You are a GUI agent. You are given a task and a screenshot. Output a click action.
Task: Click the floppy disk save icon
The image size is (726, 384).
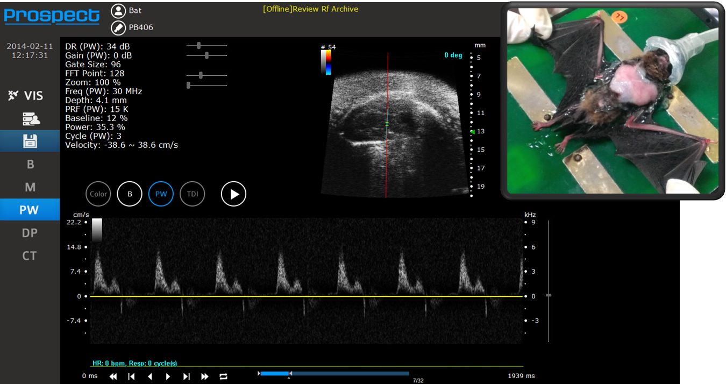30,141
